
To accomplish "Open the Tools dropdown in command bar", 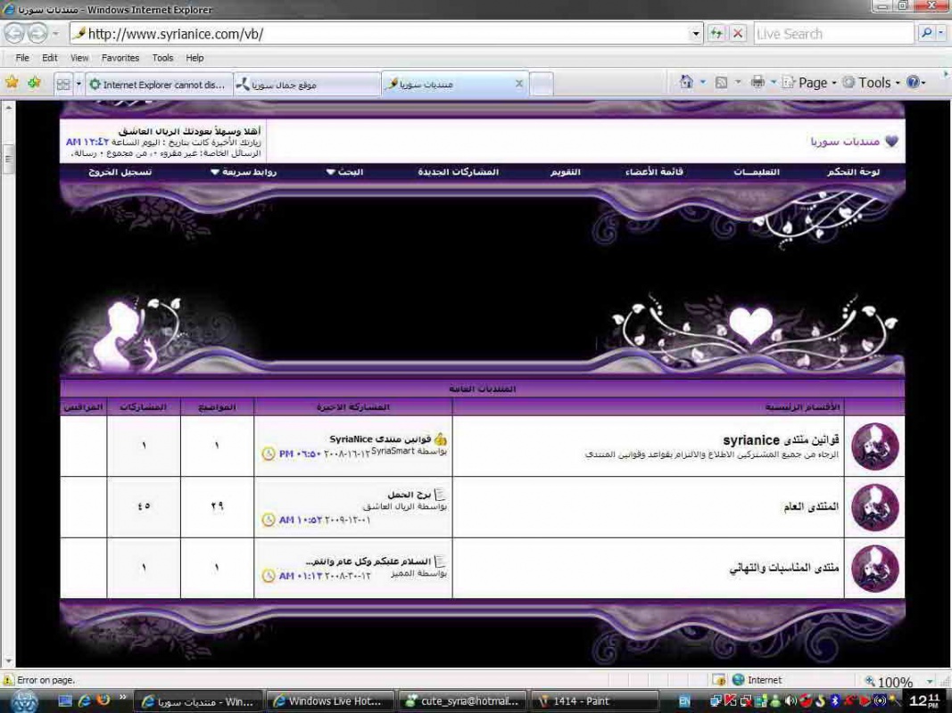I will [x=873, y=82].
